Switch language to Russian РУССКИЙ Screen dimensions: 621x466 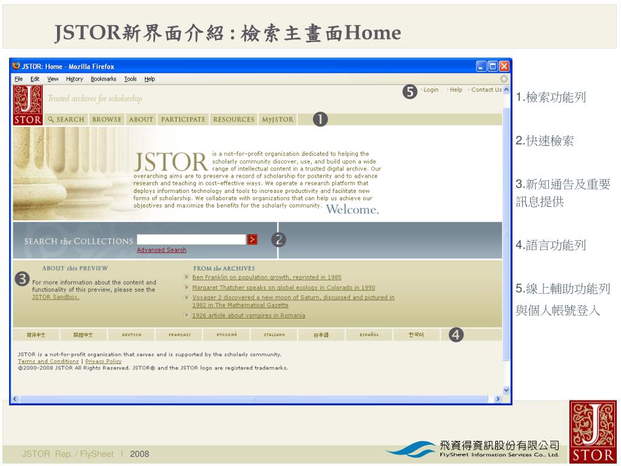click(227, 335)
